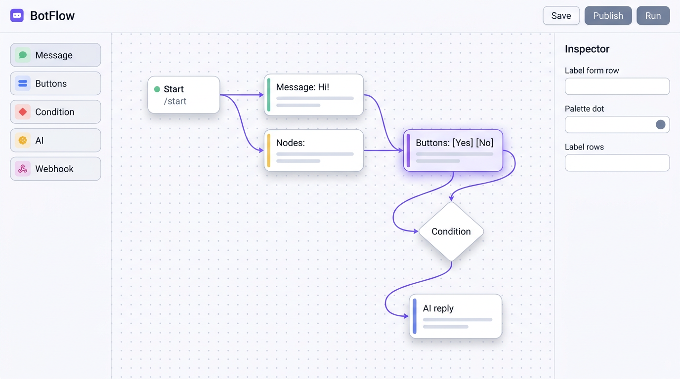Select the 'Message: Hi!' node
680x379 pixels.
click(x=314, y=95)
